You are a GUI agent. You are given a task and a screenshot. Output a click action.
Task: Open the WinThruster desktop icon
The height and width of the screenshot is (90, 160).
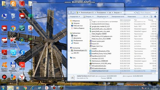coord(13,78)
